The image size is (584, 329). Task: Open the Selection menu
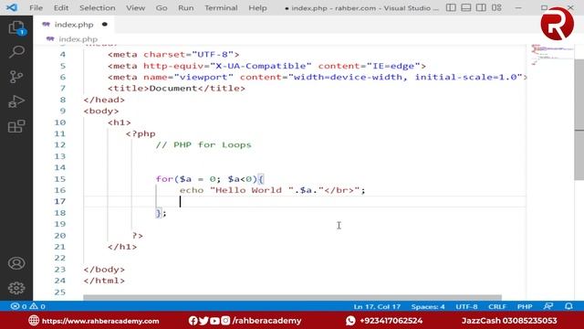point(98,8)
